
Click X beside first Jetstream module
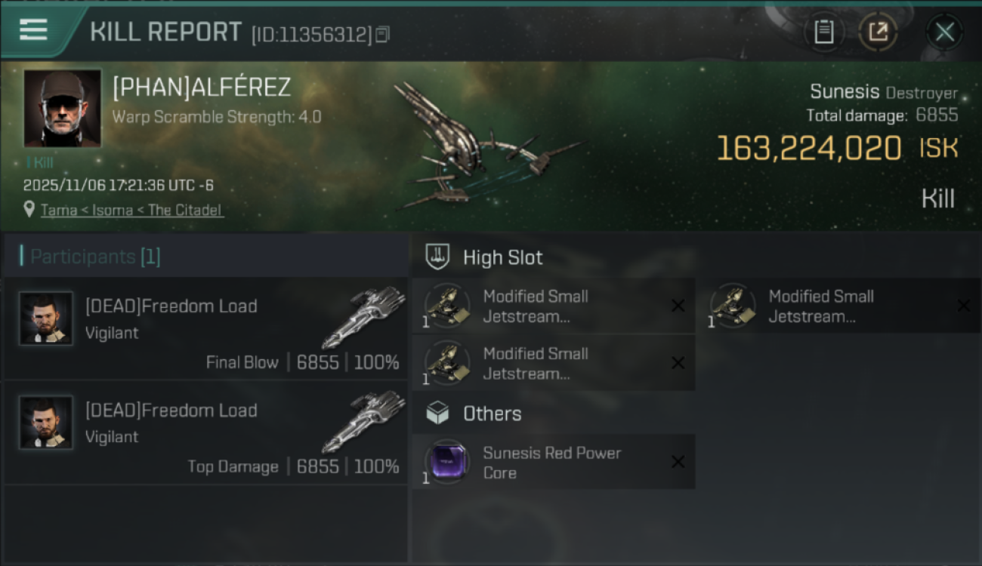pyautogui.click(x=678, y=306)
